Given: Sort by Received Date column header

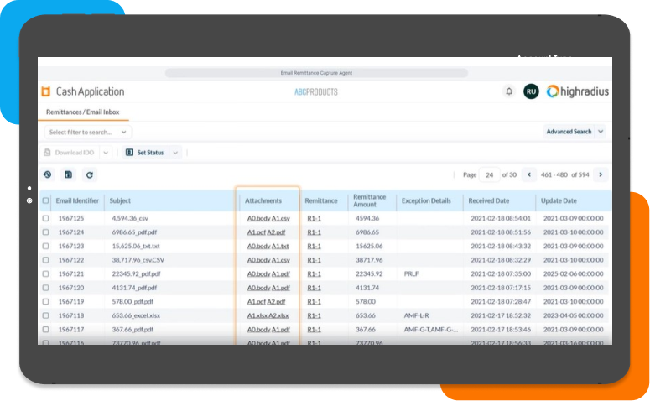Looking at the screenshot, I should click(488, 200).
